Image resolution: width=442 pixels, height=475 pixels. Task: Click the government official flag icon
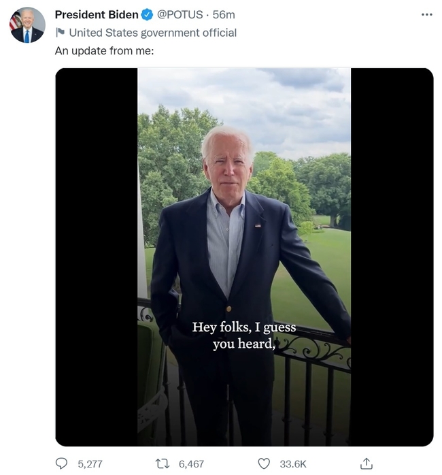pos(59,32)
